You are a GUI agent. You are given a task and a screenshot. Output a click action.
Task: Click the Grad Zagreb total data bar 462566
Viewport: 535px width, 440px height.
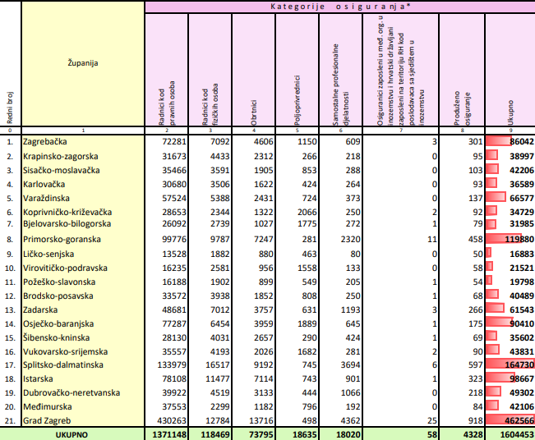510,419
